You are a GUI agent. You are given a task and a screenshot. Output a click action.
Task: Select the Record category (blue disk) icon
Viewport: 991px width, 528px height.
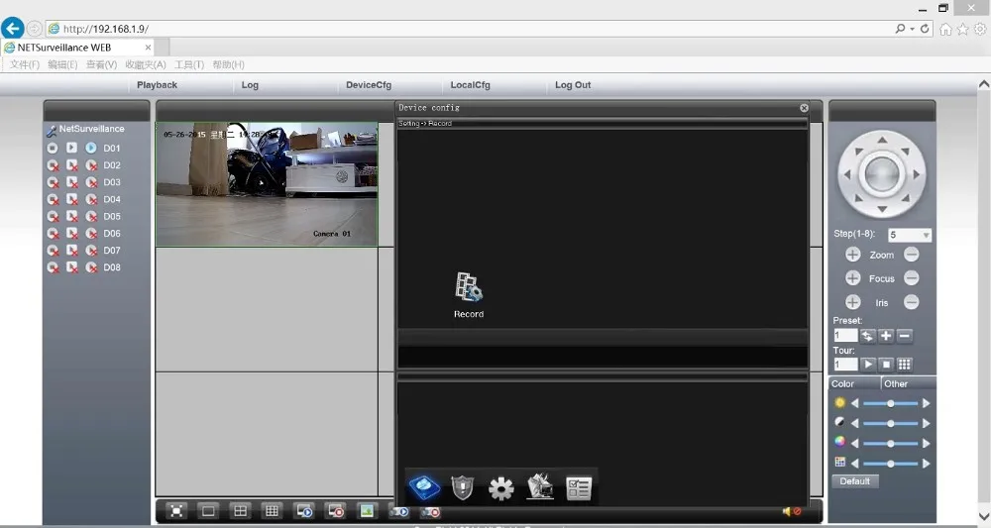425,488
